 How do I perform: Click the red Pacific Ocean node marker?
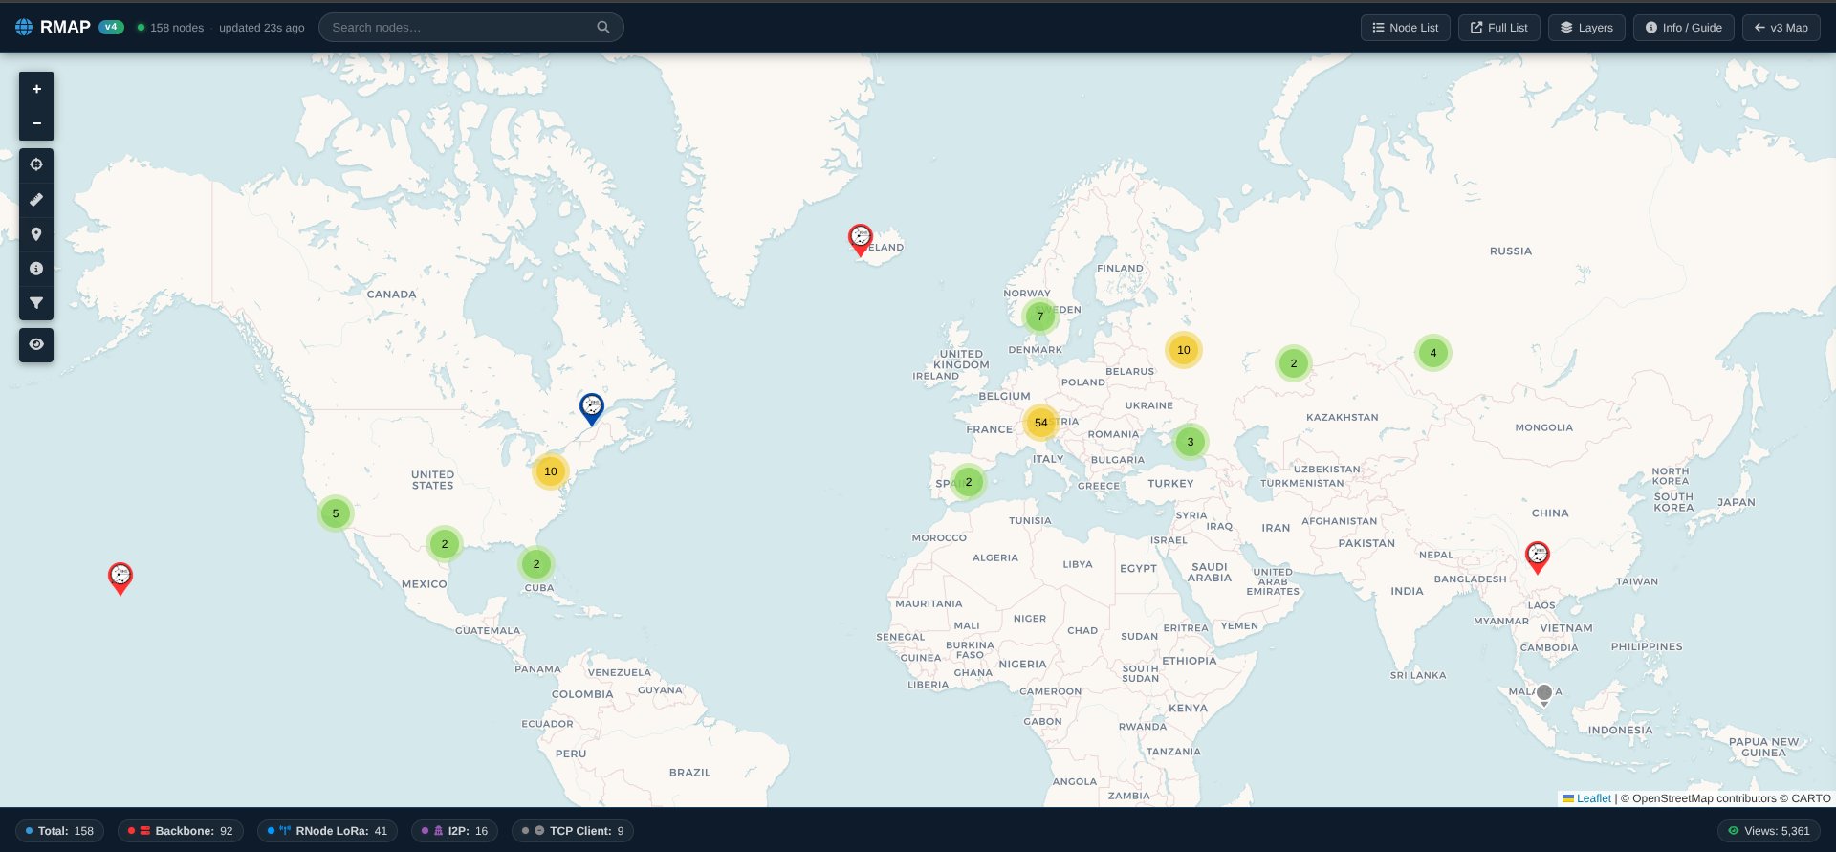tap(120, 579)
